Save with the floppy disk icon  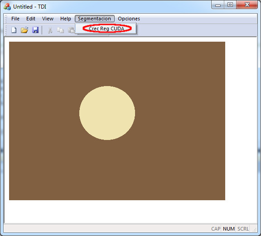35,30
